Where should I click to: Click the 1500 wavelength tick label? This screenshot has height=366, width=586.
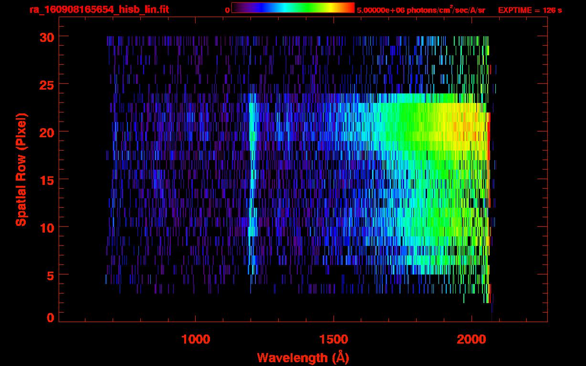click(x=334, y=339)
